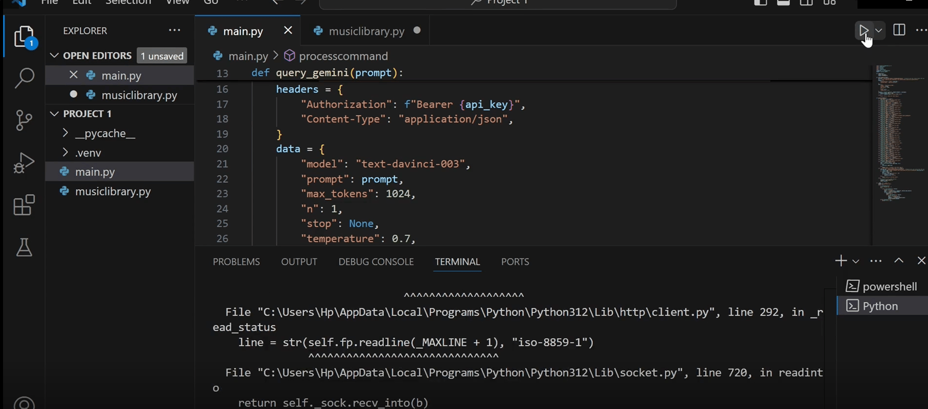This screenshot has width=928, height=409.
Task: Click line number 20 in the gutter
Action: coord(222,149)
